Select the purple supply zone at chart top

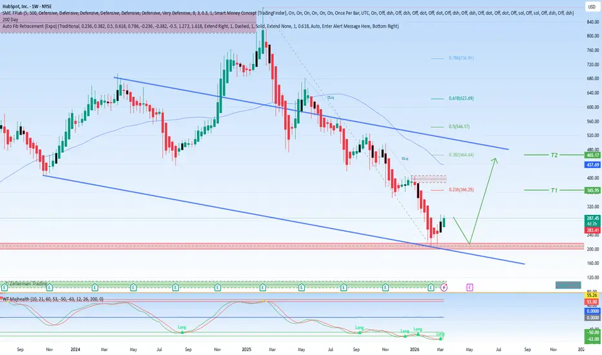click(128, 22)
